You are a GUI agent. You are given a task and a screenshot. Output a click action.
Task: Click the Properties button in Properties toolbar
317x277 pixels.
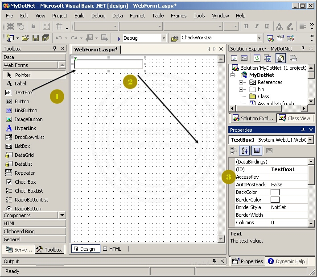point(257,151)
